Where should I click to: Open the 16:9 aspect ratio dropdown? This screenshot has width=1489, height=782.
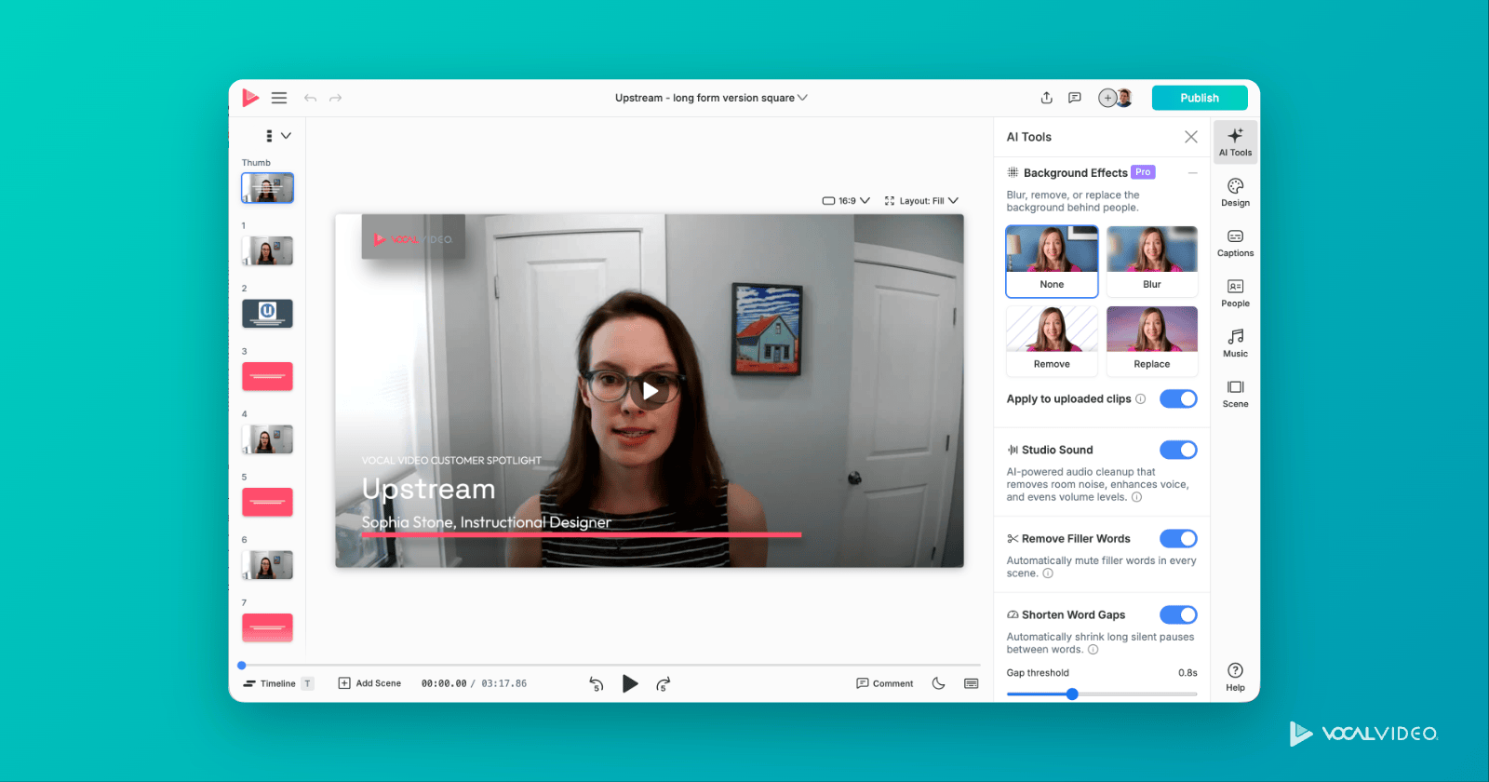pyautogui.click(x=846, y=200)
